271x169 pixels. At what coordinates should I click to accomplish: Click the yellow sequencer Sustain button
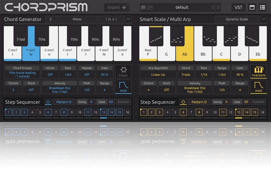pyautogui.click(x=258, y=102)
